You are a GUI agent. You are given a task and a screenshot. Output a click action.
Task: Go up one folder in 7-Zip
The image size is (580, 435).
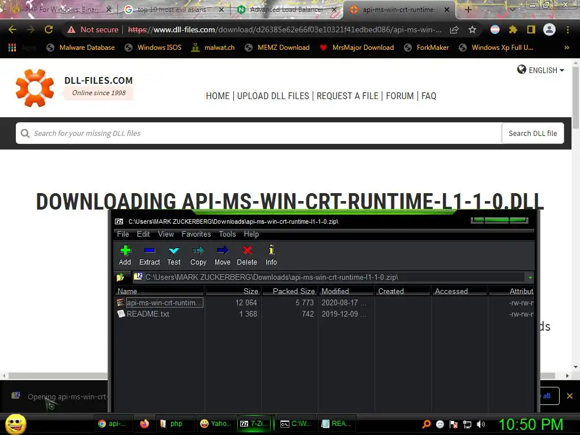coord(120,277)
